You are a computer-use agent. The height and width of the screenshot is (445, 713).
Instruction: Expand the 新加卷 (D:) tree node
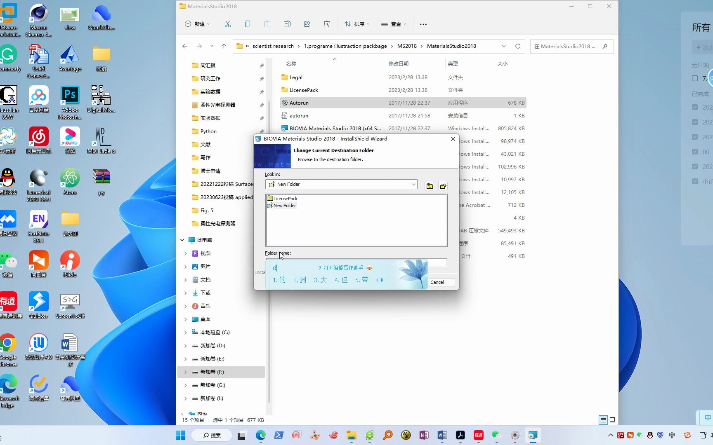[x=185, y=346]
